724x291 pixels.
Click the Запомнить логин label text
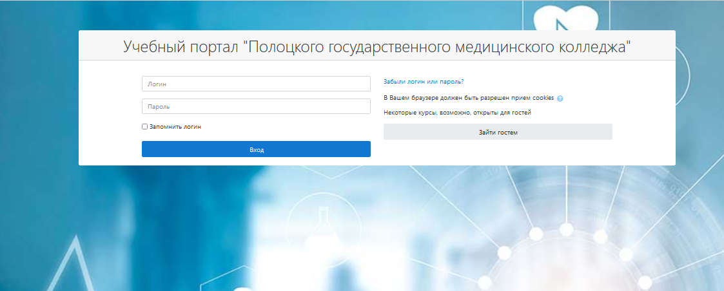click(x=175, y=126)
